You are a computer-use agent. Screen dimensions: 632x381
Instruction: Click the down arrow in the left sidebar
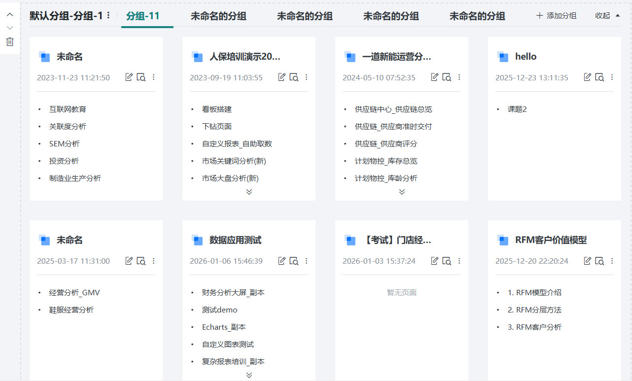(9, 28)
